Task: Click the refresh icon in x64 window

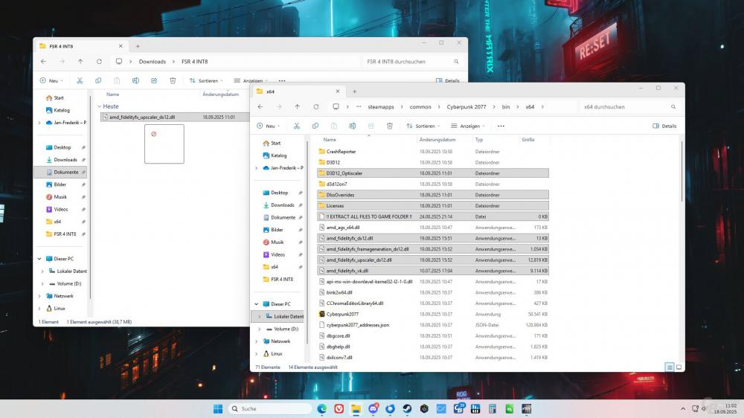Action: pyautogui.click(x=316, y=106)
